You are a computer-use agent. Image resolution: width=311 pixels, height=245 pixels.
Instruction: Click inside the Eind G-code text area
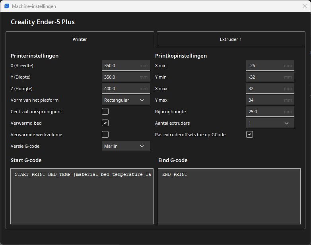point(229,196)
